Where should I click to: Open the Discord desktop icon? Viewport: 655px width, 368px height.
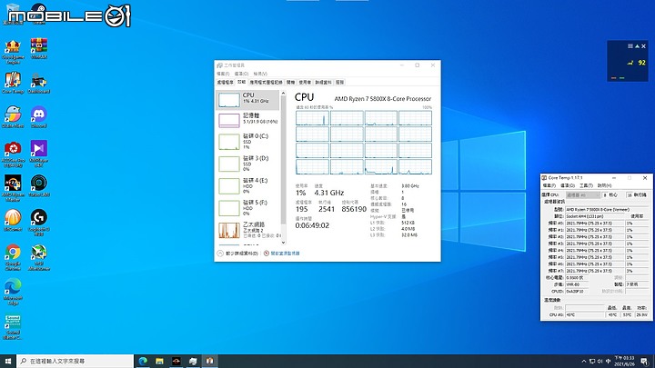pyautogui.click(x=39, y=117)
